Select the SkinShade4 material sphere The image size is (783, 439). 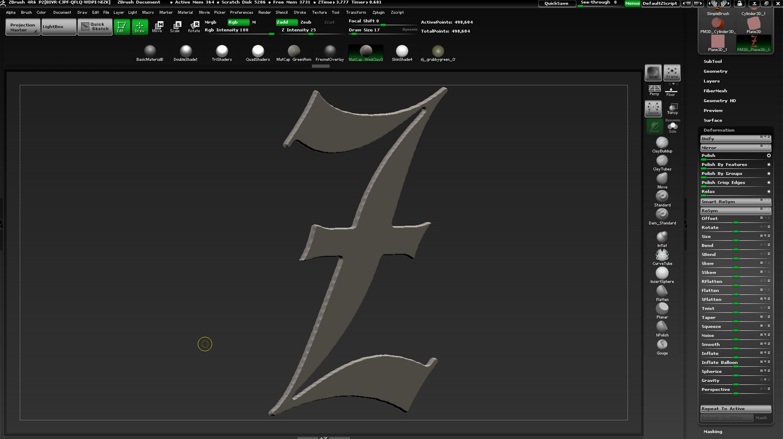(401, 52)
